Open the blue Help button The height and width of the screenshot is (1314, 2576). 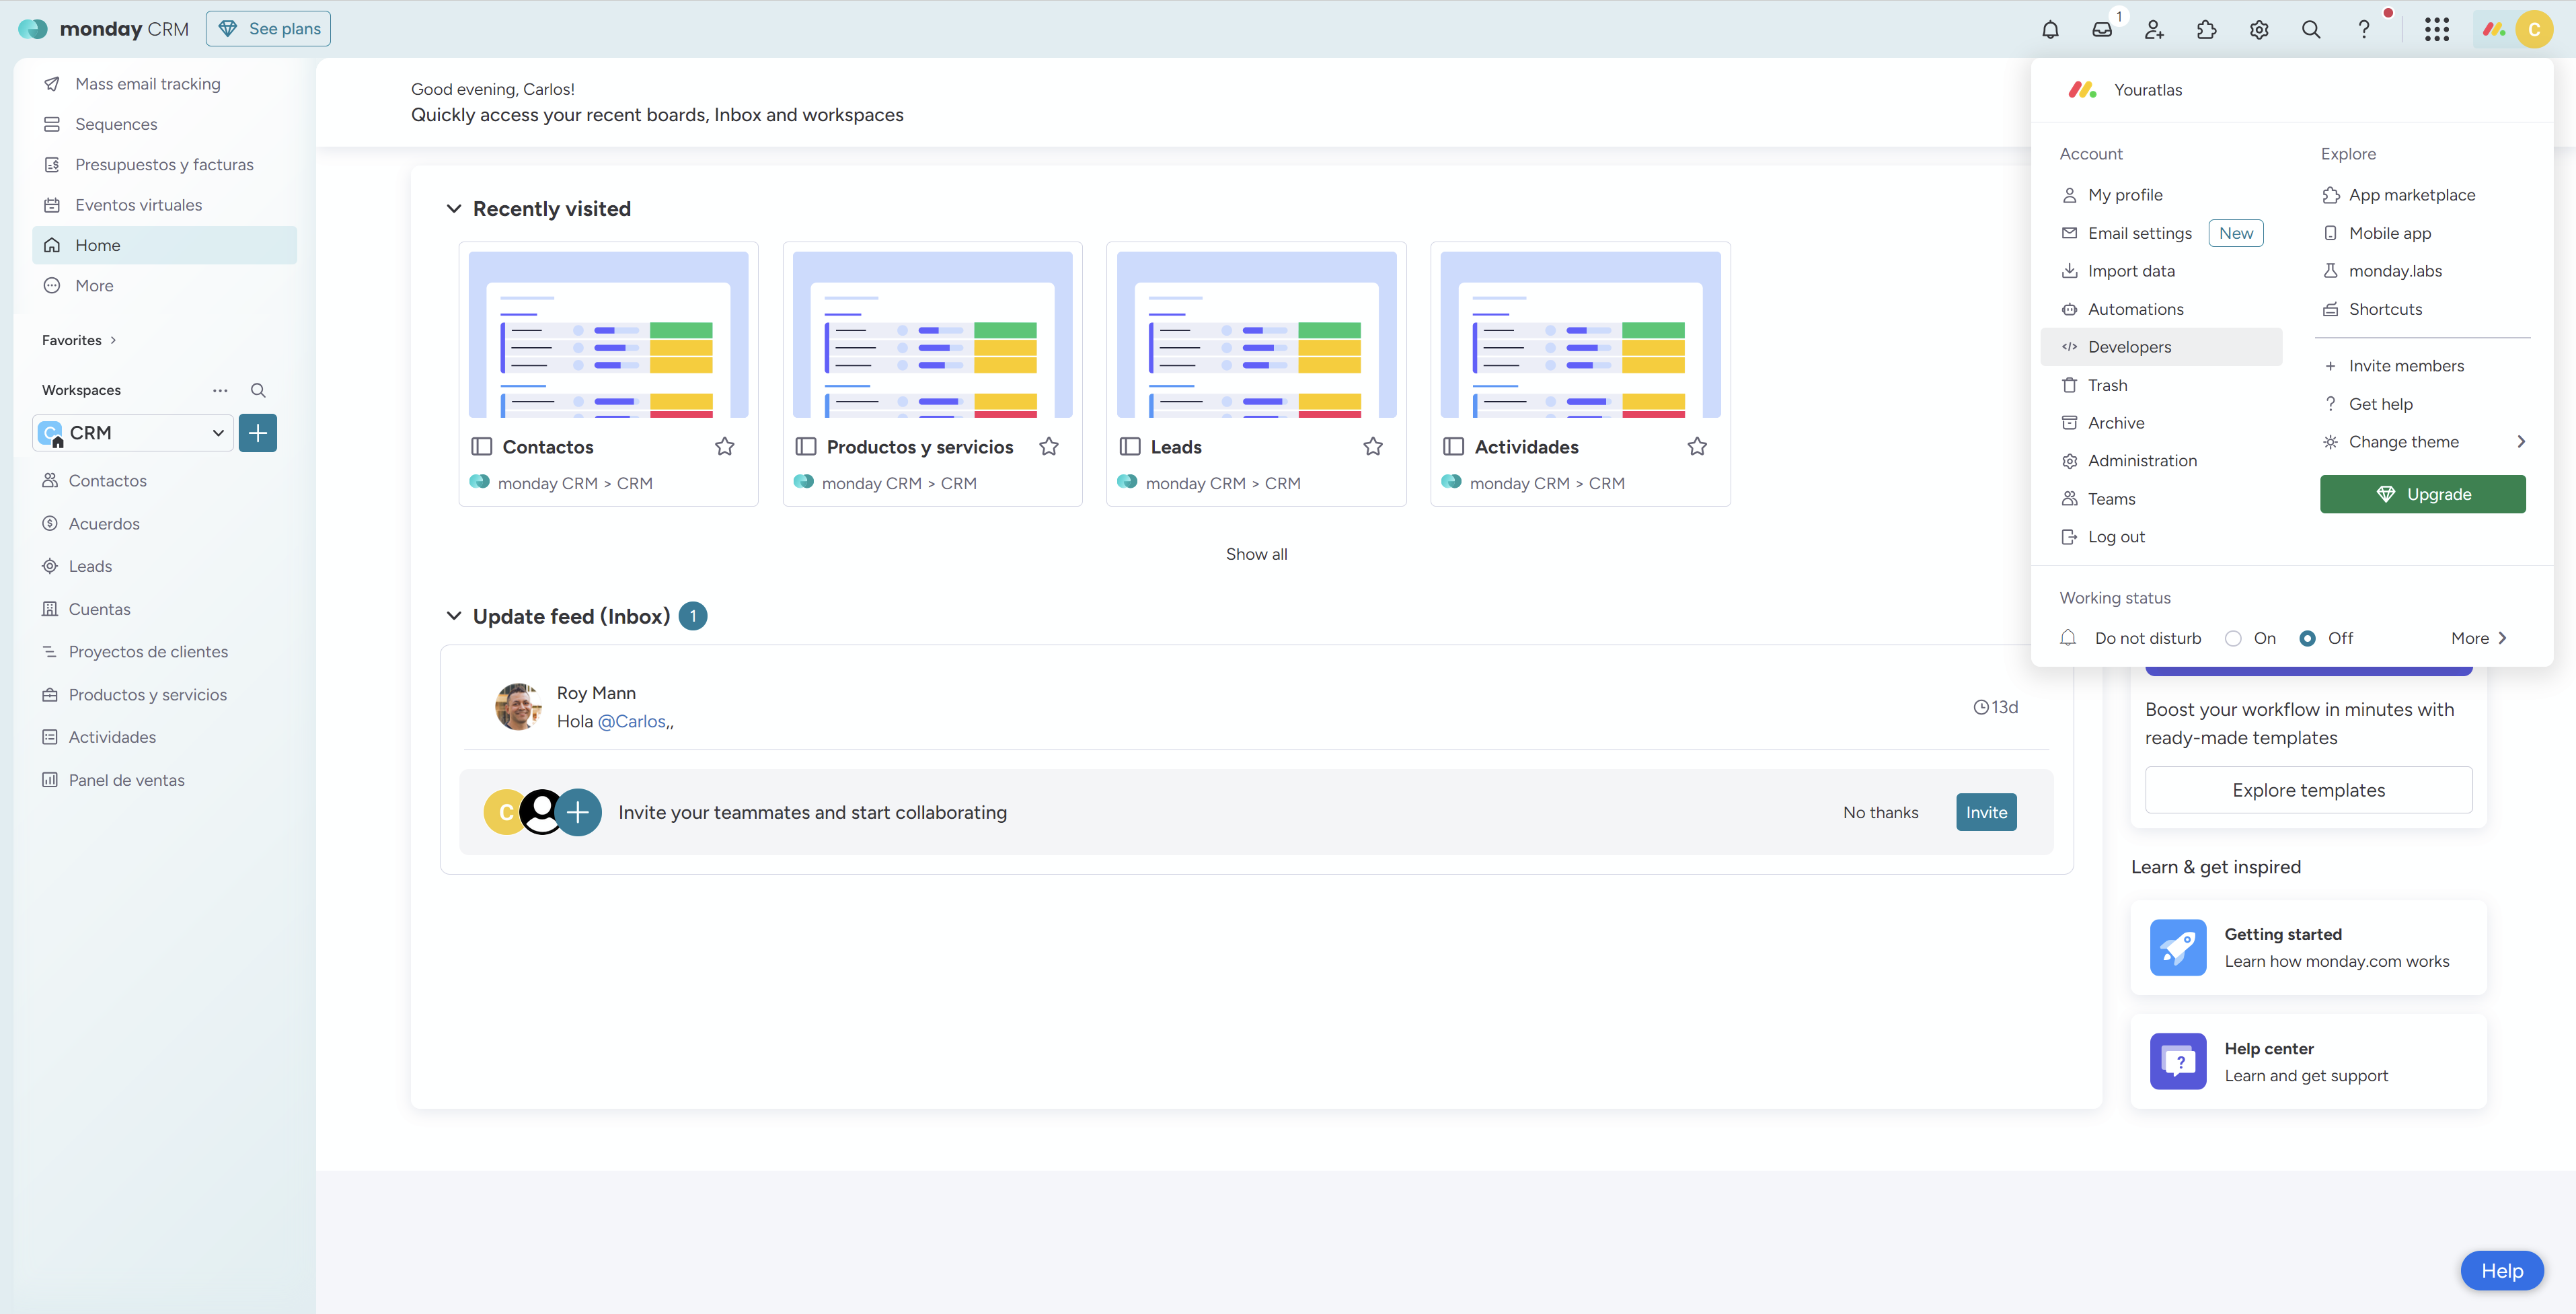pyautogui.click(x=2502, y=1271)
